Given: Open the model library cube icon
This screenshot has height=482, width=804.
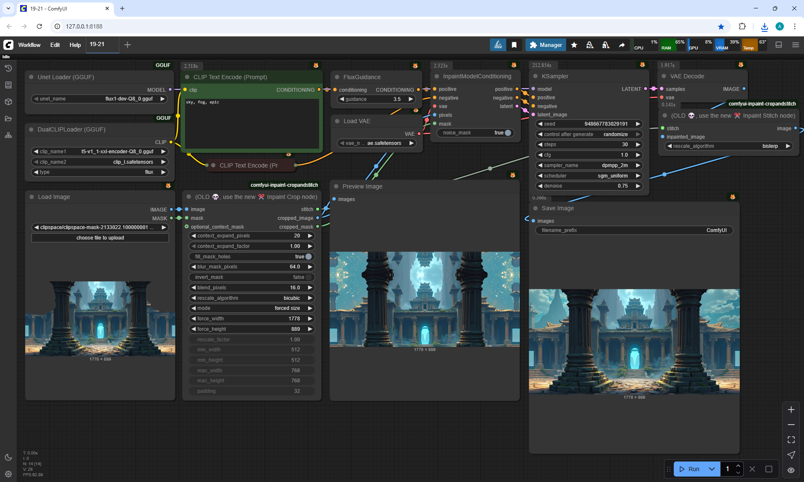Looking at the screenshot, I should pyautogui.click(x=8, y=102).
